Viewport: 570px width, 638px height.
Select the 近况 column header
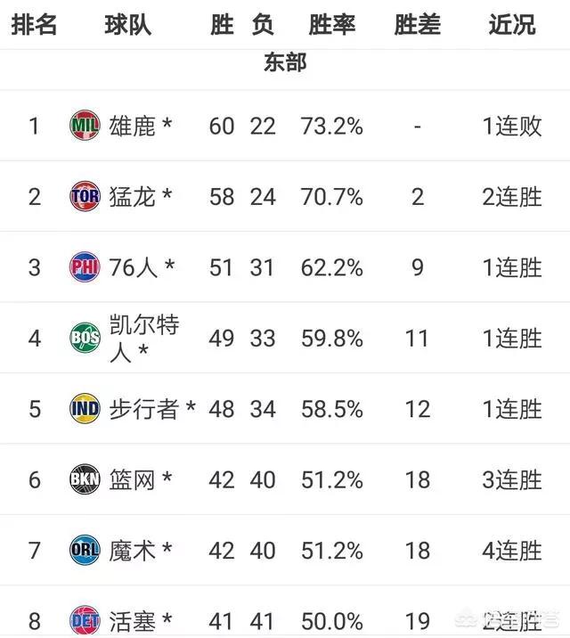click(512, 25)
